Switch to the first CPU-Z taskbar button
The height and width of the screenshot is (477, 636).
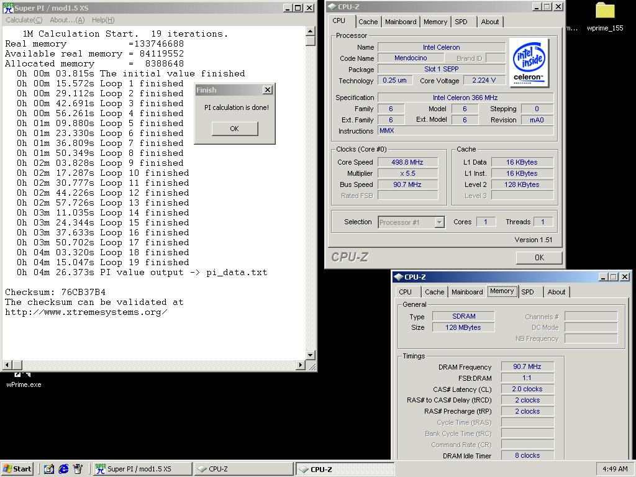[243, 469]
